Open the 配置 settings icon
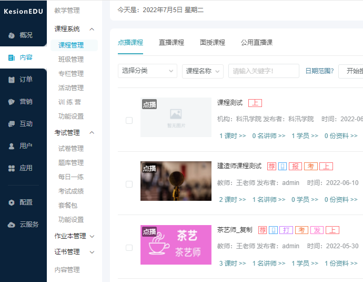This screenshot has height=282, width=363. (x=12, y=202)
